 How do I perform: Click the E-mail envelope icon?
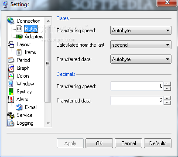(19, 107)
